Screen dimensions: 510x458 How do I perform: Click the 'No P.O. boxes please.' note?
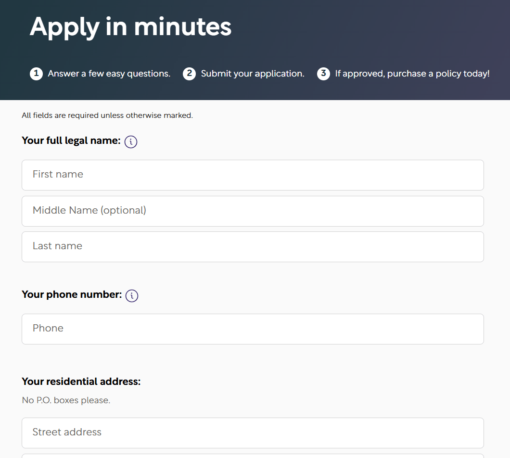tap(66, 400)
